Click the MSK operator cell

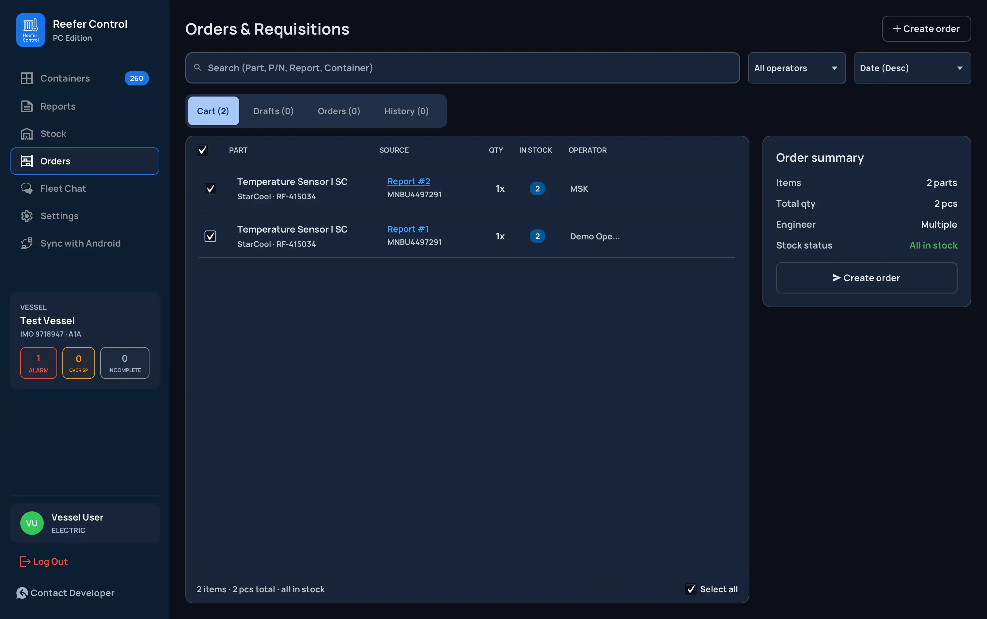click(579, 189)
